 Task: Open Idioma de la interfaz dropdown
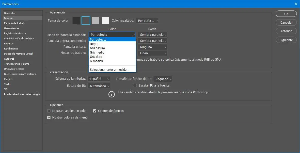pos(99,79)
